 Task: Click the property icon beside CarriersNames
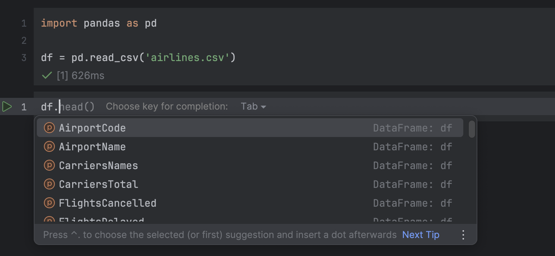click(x=49, y=165)
